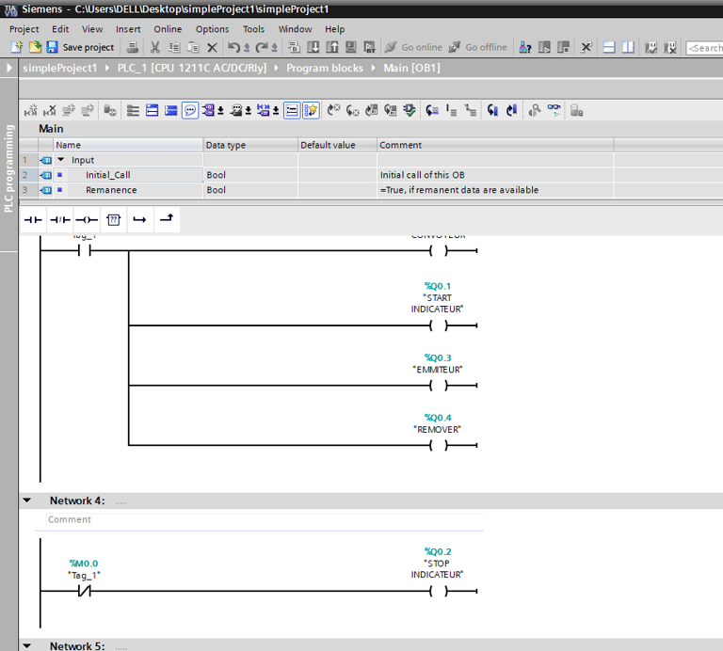Click the print icon in toolbar
Image resolution: width=723 pixels, height=651 pixels.
[133, 47]
